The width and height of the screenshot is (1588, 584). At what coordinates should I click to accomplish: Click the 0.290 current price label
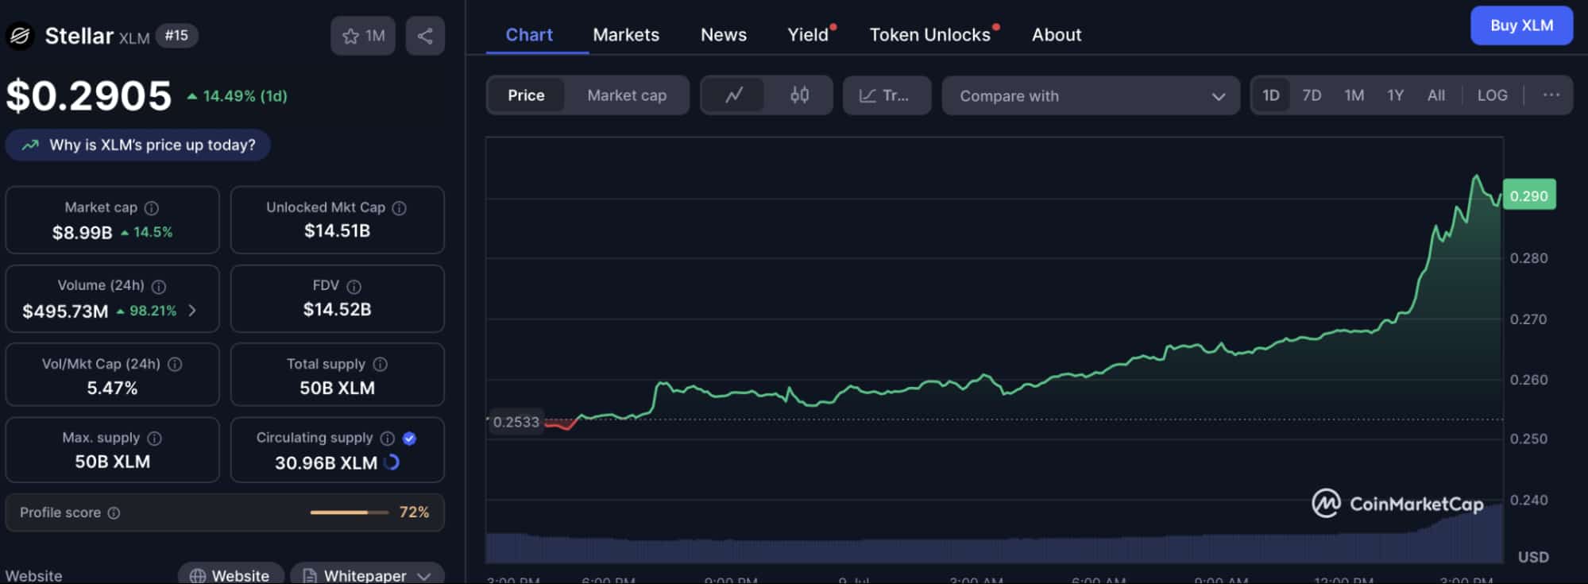1529,195
